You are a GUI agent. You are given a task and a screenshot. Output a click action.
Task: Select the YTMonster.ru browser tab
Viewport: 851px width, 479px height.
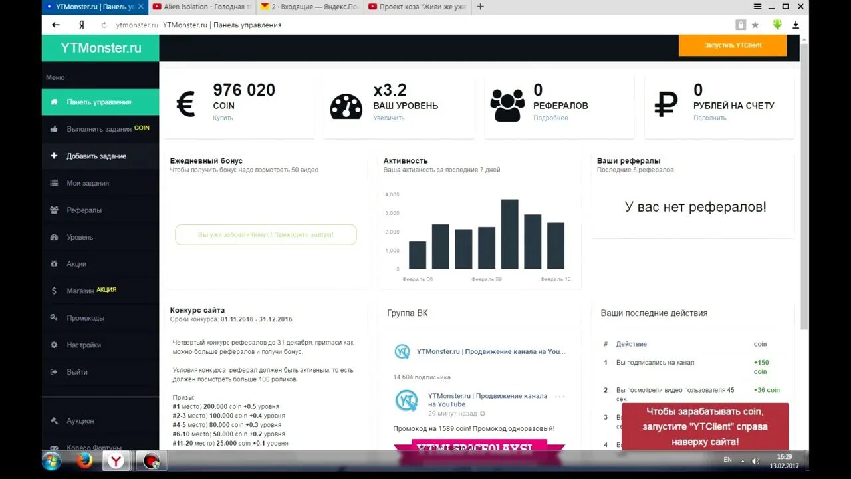(x=94, y=7)
